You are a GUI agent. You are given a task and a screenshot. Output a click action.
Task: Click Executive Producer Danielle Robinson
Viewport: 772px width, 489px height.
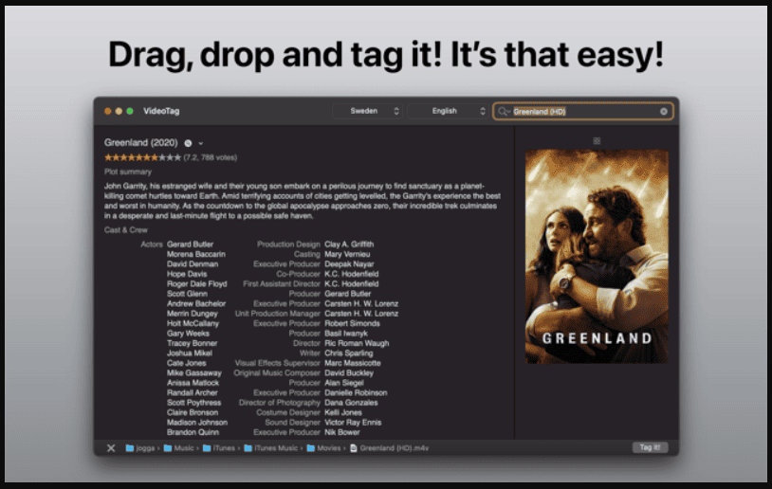pos(356,392)
